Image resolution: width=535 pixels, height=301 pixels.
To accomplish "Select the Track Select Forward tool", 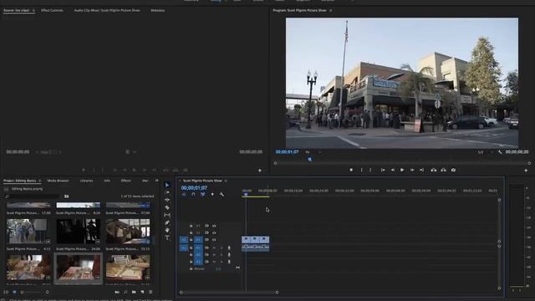I will point(167,192).
